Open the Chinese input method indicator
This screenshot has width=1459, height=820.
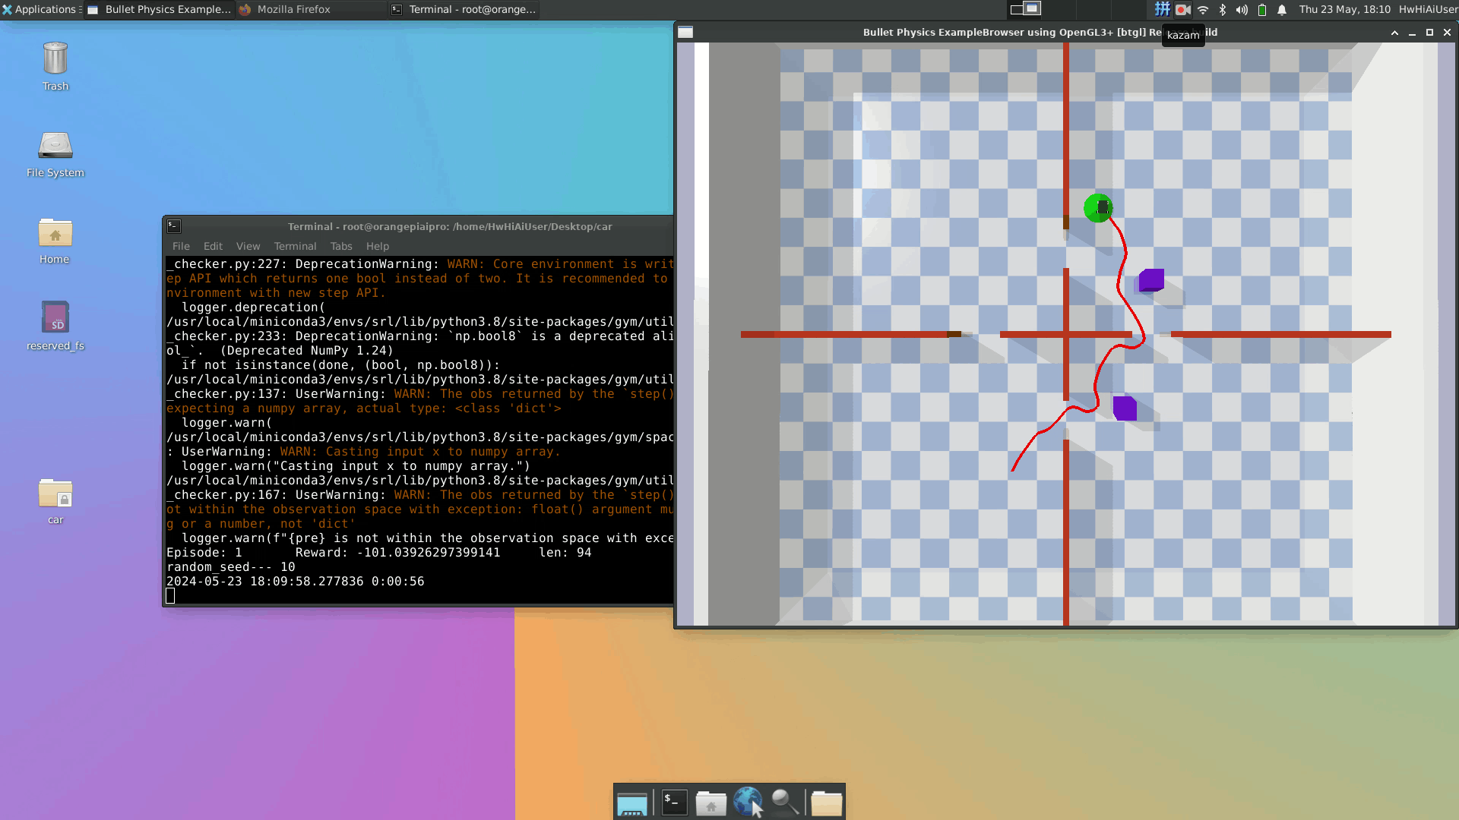(1162, 10)
